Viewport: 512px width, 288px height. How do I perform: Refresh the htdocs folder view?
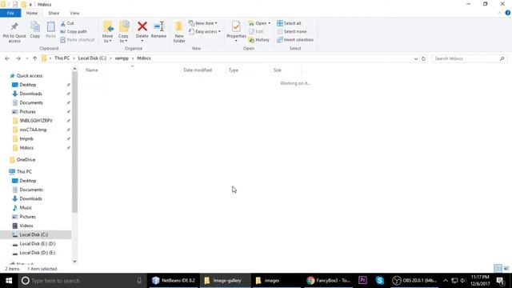click(x=423, y=58)
